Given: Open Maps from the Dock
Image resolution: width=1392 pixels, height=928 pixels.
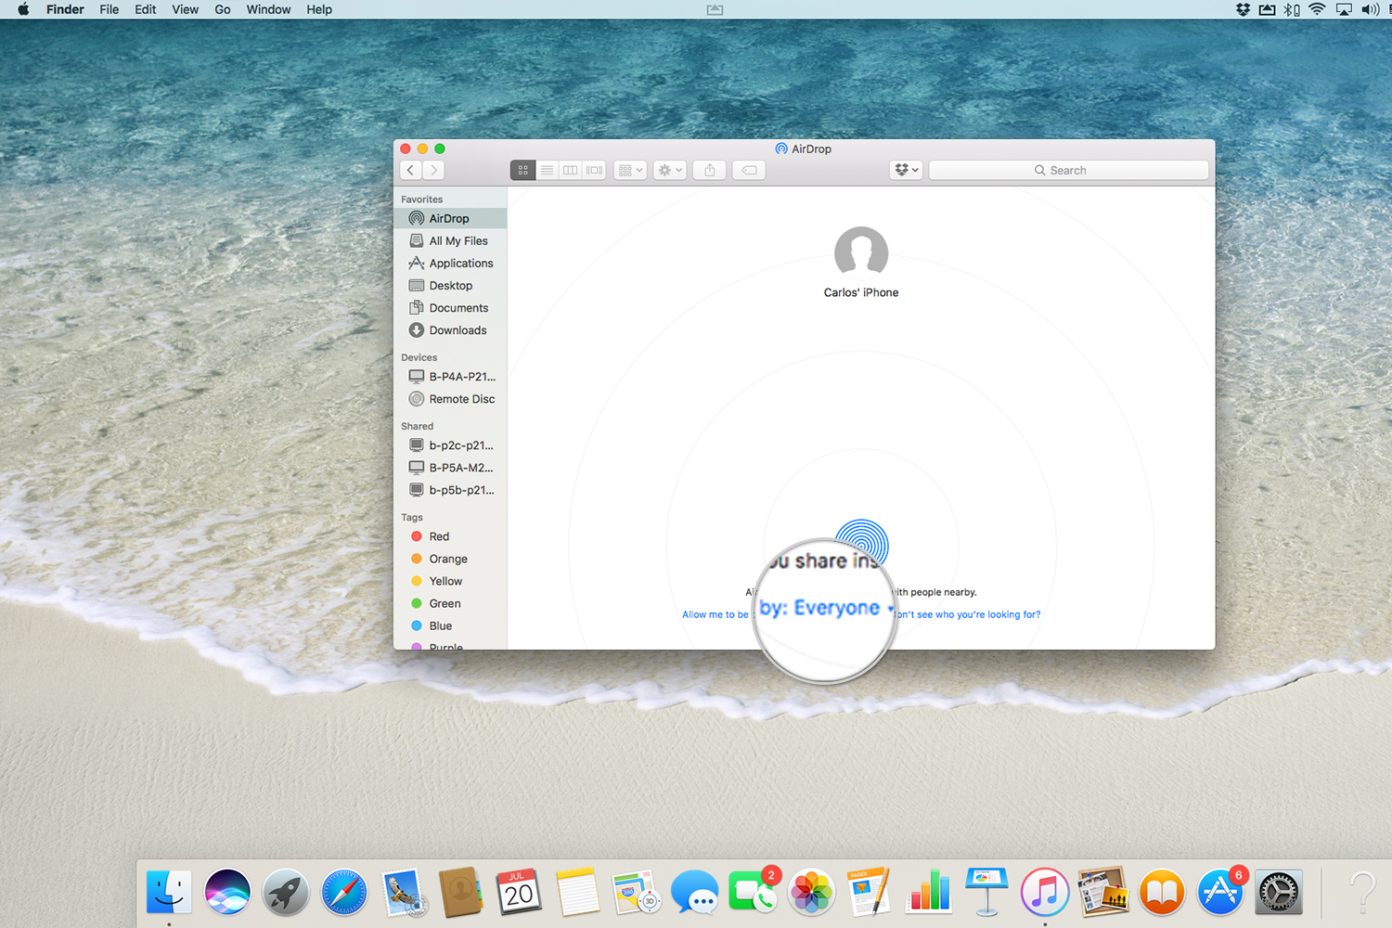Looking at the screenshot, I should (636, 893).
